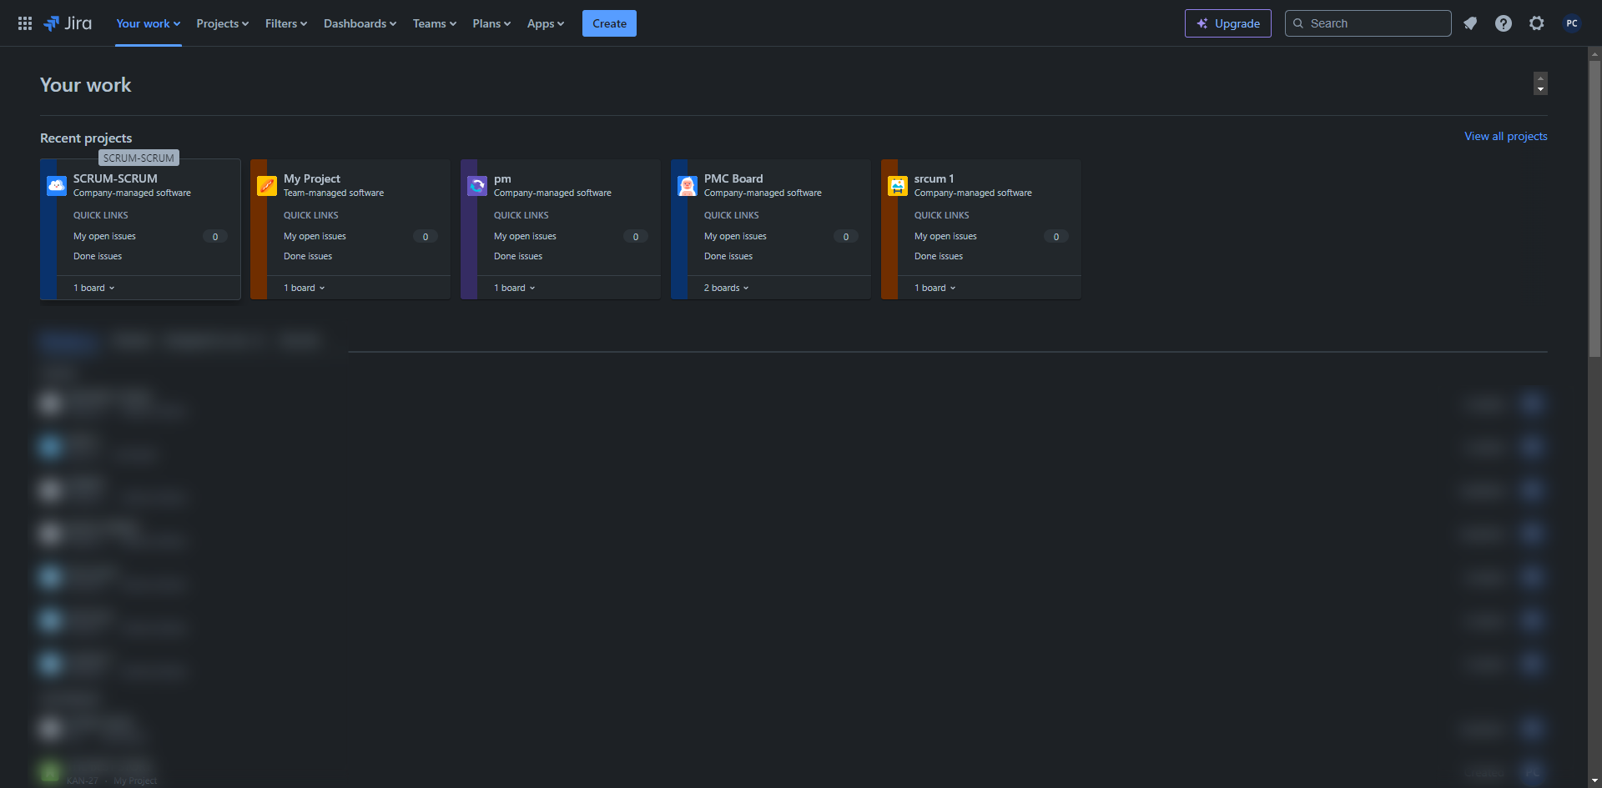
Task: Open Done issues for pm
Action: coord(518,256)
